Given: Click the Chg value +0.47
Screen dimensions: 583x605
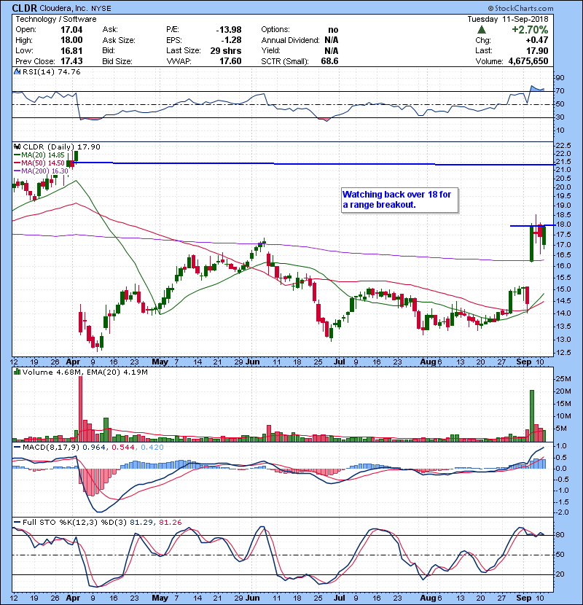Looking at the screenshot, I should pyautogui.click(x=536, y=40).
